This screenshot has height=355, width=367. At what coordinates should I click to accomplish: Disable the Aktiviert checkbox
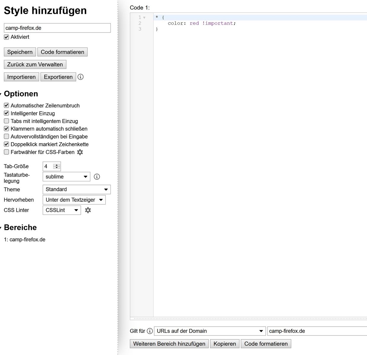[7, 37]
